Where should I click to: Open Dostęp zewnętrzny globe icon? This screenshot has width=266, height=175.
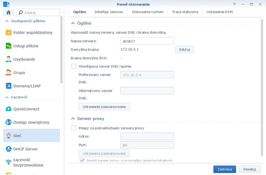click(8, 122)
